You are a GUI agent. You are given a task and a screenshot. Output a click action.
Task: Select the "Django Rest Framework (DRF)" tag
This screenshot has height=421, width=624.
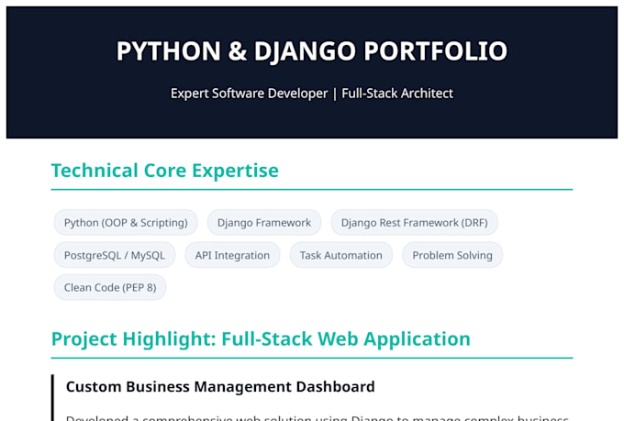(x=414, y=223)
